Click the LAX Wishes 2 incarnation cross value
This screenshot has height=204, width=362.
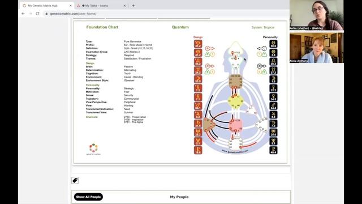pos(132,52)
